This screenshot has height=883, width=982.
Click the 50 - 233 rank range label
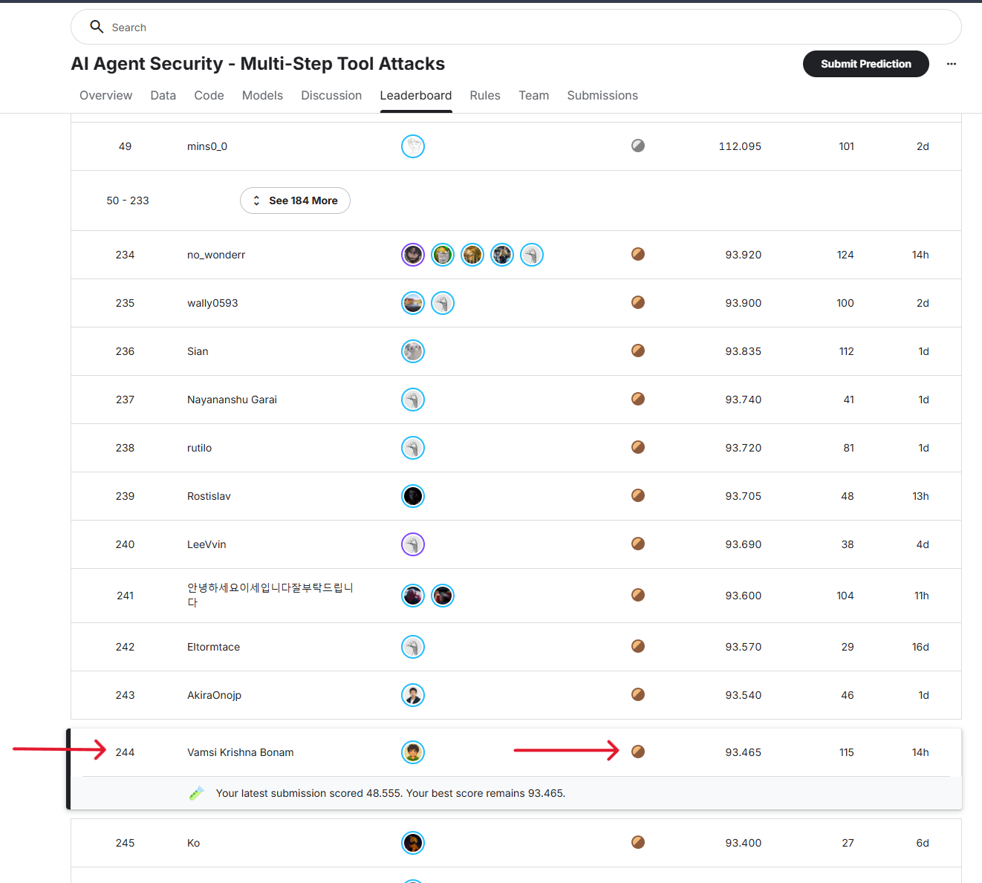(x=128, y=201)
